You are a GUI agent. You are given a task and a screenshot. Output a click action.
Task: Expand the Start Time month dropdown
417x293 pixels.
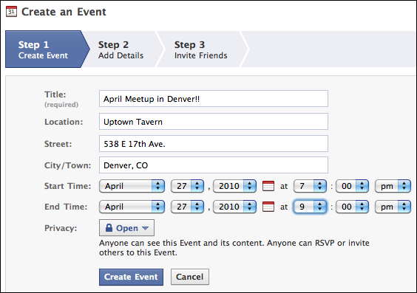[132, 186]
